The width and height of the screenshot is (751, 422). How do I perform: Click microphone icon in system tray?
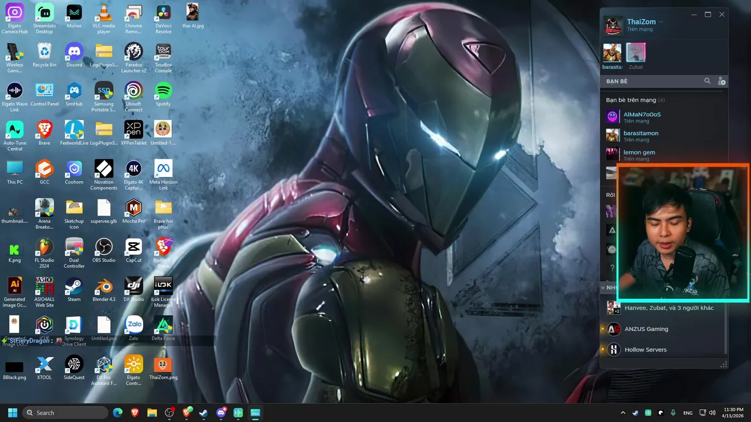point(673,413)
